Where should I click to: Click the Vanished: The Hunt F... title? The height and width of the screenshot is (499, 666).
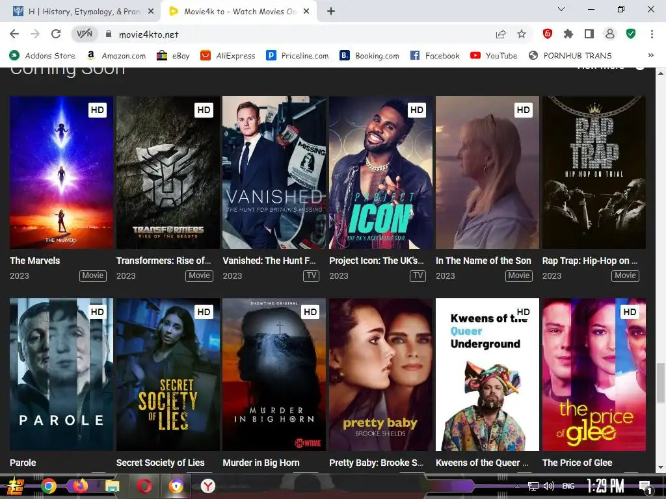coord(269,261)
